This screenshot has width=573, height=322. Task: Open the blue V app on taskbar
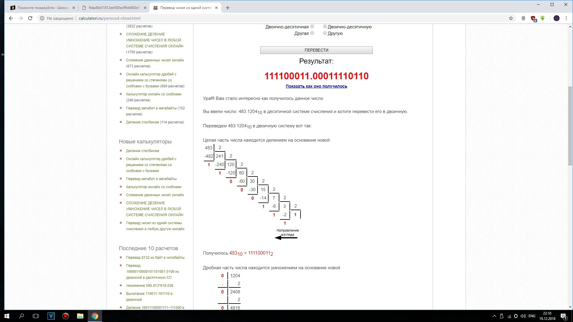pyautogui.click(x=51, y=316)
